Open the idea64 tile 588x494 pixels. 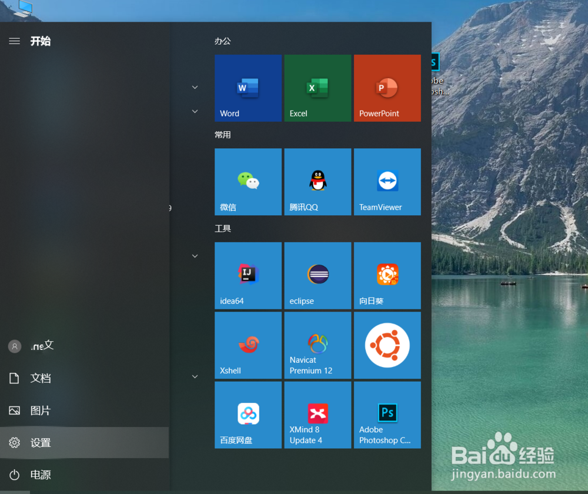(x=248, y=275)
